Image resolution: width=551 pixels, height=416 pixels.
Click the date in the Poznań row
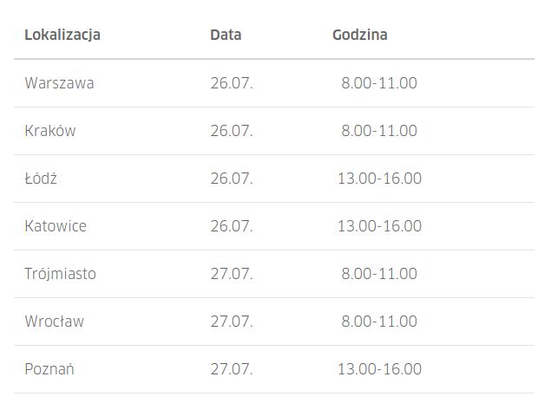click(232, 369)
